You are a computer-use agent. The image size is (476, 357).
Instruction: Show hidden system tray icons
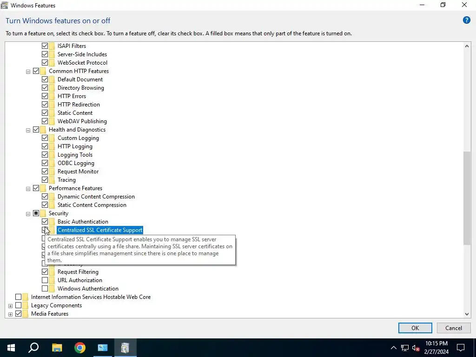[393, 348]
